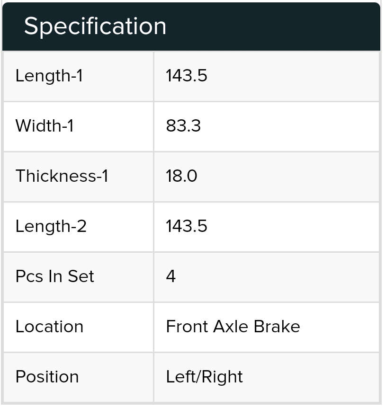This screenshot has width=385, height=408.
Task: Click the 83.3 width value
Action: pyautogui.click(x=183, y=126)
